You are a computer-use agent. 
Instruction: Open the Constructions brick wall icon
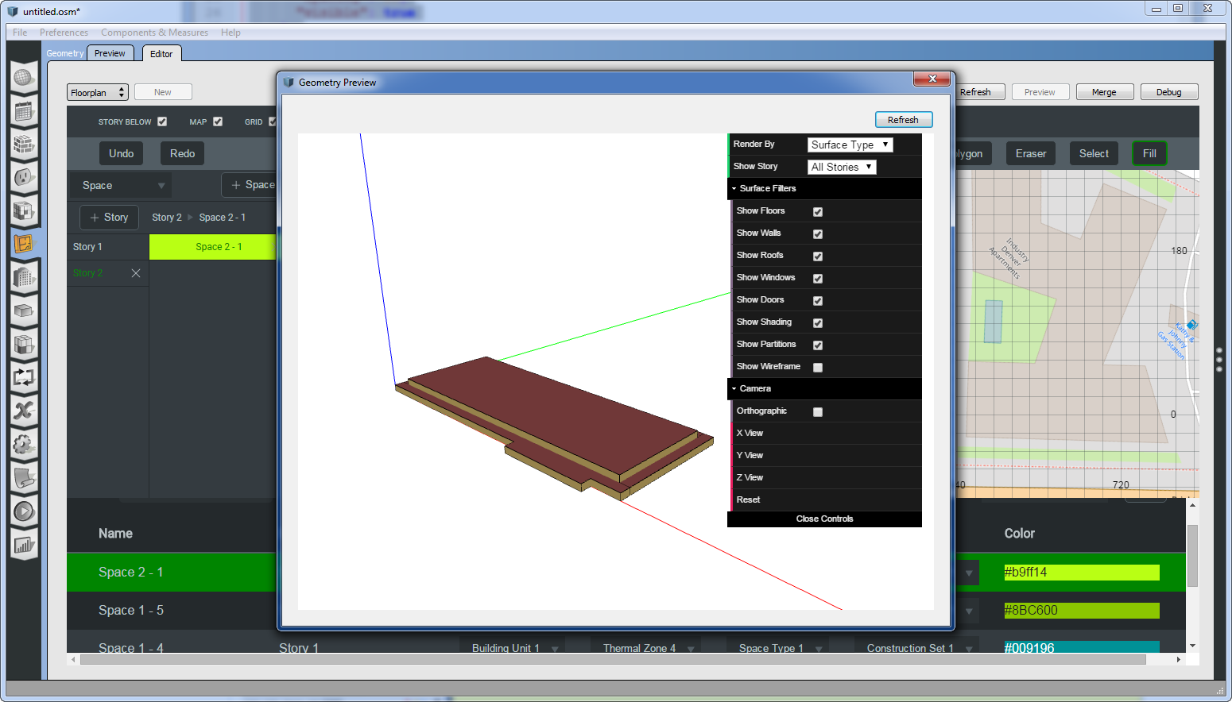tap(24, 145)
